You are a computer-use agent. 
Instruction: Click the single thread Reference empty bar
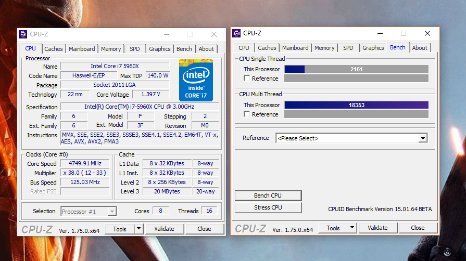point(356,79)
